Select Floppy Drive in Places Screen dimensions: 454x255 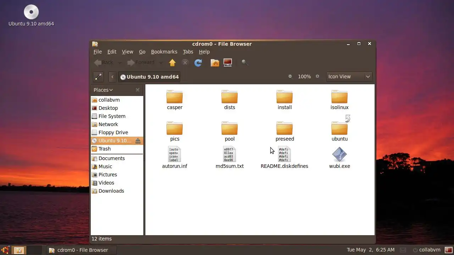tap(117, 132)
